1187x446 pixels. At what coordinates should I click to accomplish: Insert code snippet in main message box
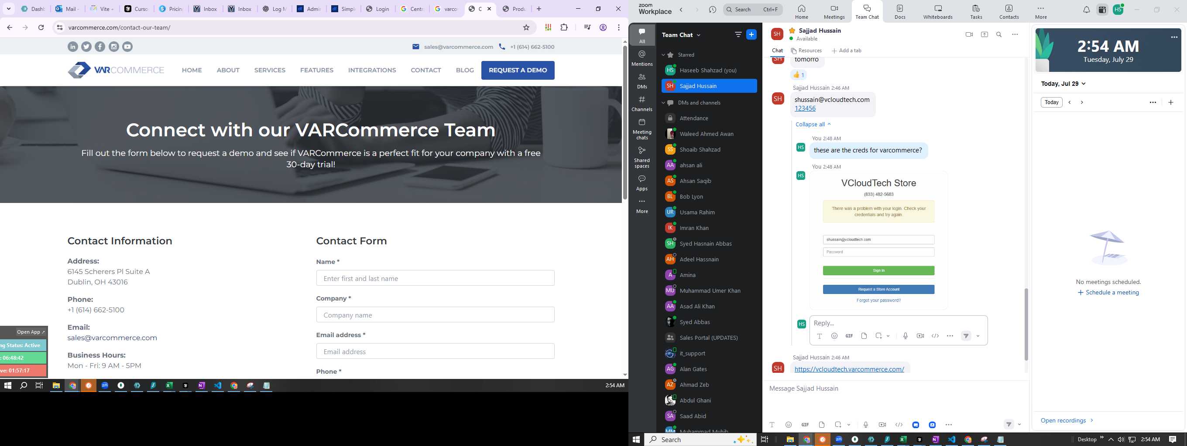[x=899, y=425]
